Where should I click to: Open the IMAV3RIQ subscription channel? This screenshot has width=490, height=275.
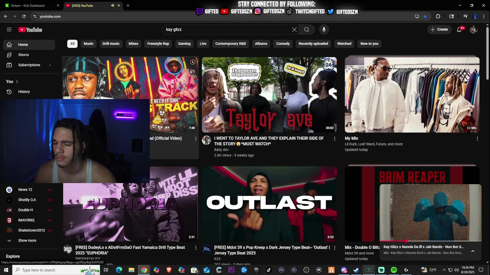29,220
